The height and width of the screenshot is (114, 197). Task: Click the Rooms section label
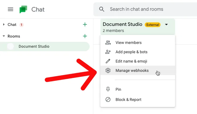[x=14, y=36]
